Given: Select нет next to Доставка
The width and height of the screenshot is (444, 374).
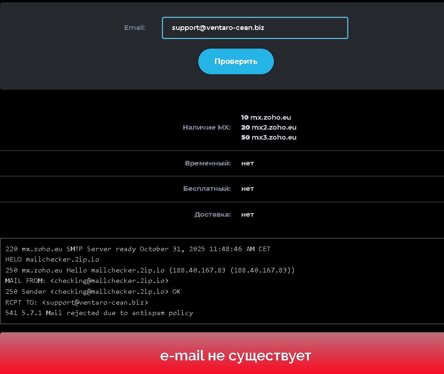Looking at the screenshot, I should pos(247,214).
